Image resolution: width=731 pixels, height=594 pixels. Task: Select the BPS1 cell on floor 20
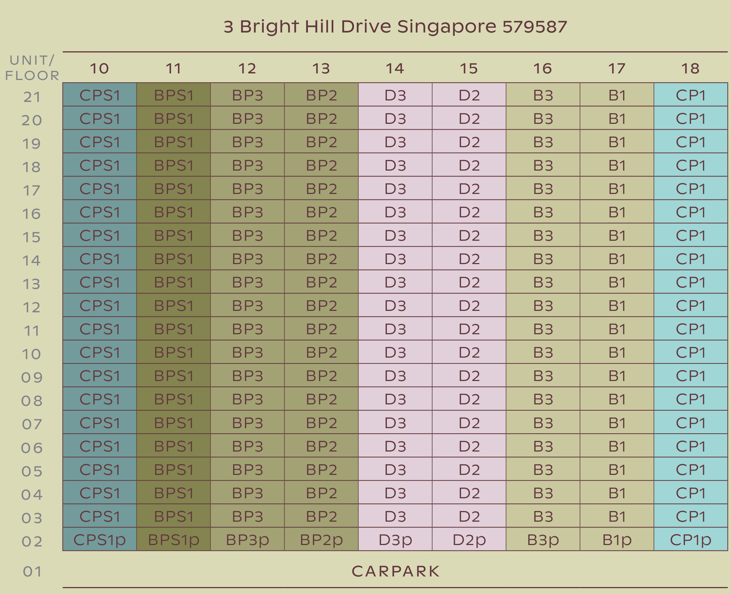(174, 118)
